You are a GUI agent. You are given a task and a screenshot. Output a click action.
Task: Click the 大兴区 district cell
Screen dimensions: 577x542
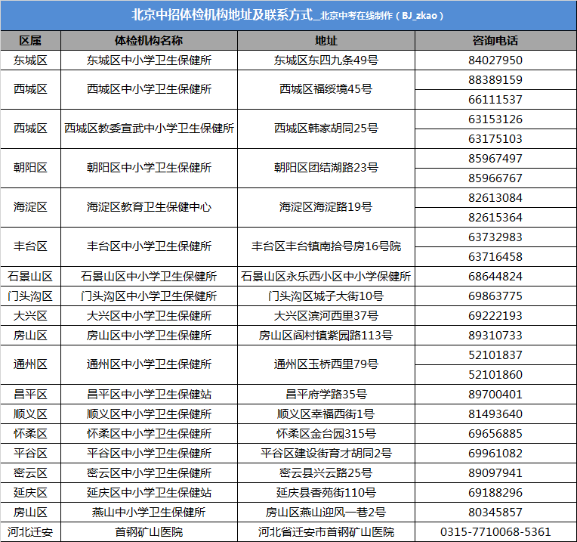[x=30, y=316]
